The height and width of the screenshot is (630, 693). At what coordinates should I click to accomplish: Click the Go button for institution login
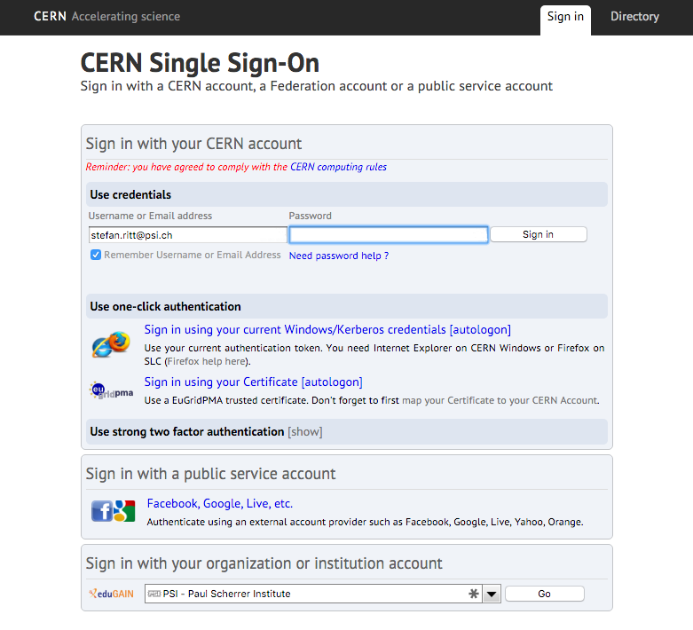pyautogui.click(x=545, y=594)
